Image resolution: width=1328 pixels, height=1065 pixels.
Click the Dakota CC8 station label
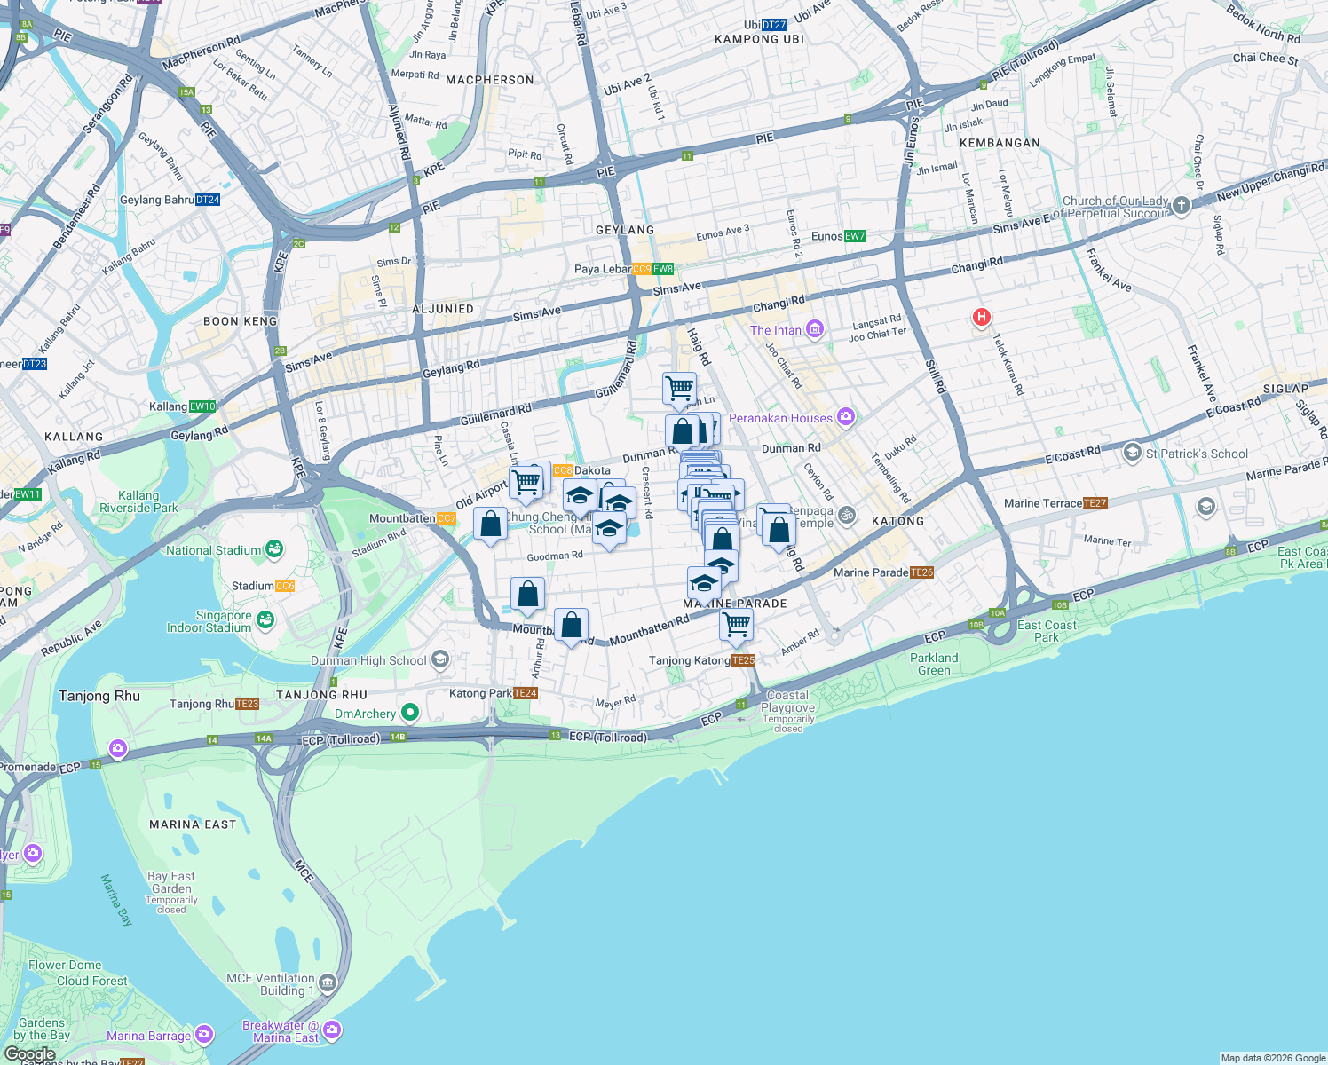coord(581,470)
